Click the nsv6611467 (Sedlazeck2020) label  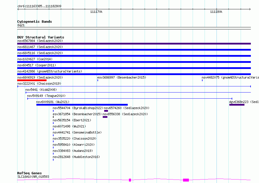tap(40, 47)
